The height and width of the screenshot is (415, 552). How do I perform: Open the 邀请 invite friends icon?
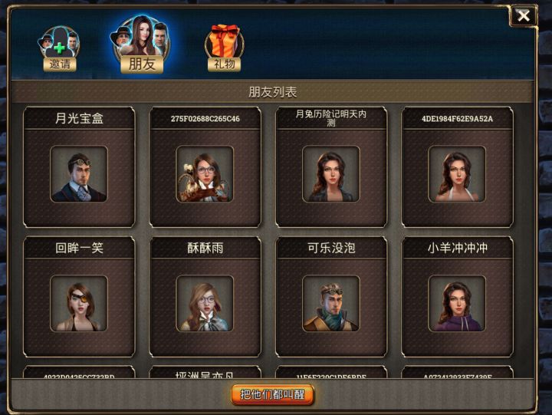point(59,48)
